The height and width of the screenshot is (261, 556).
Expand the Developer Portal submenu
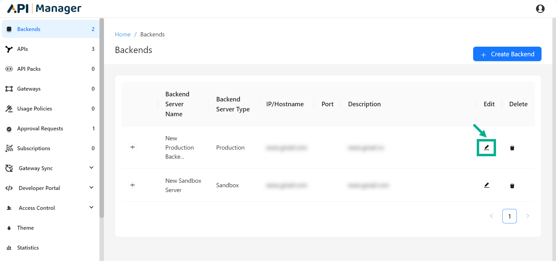pos(91,188)
